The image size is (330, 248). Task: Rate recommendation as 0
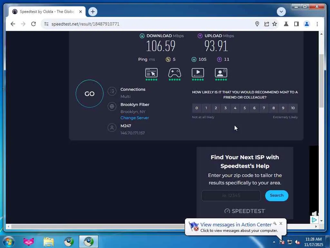click(x=197, y=108)
